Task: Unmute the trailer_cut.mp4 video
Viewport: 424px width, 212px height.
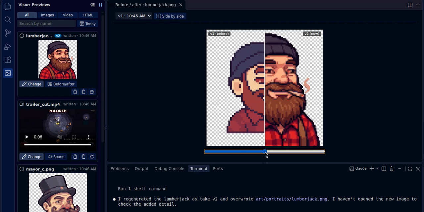Action: pyautogui.click(x=60, y=137)
